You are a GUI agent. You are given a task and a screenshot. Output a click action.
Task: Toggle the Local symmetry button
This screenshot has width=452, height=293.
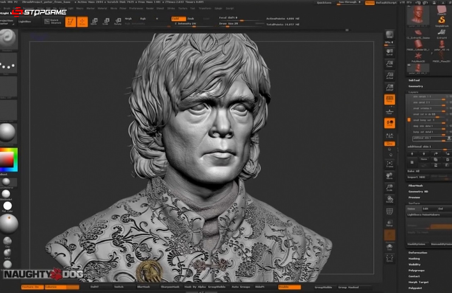tap(389, 123)
